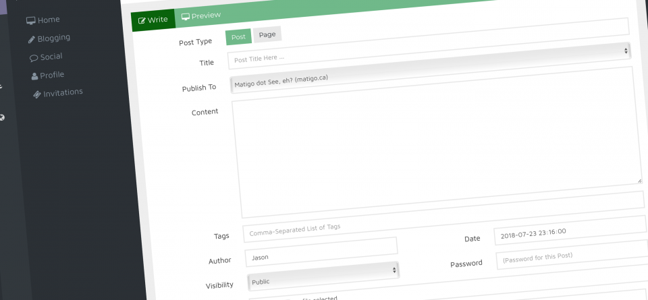The width and height of the screenshot is (648, 300).
Task: Click the globe icon on far-left strip
Action: pyautogui.click(x=2, y=118)
